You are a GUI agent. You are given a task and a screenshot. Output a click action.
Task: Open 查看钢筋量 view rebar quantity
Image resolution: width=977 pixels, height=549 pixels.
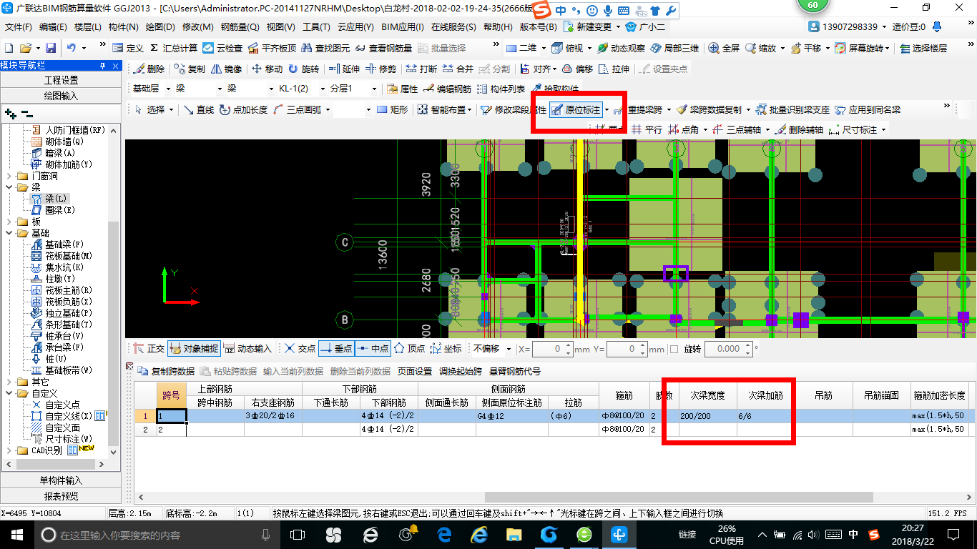coord(383,48)
